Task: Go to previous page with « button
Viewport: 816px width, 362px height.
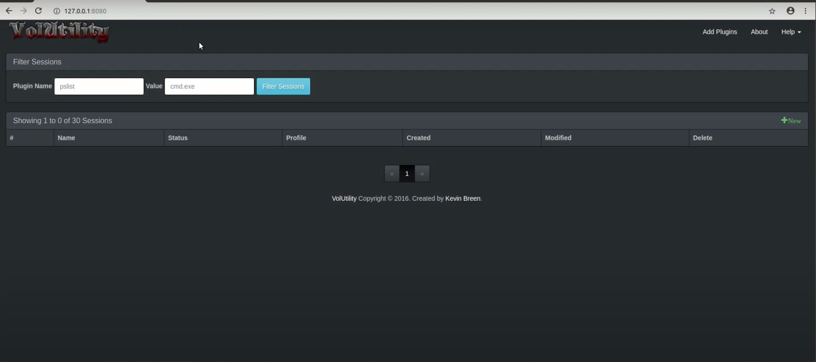Action: coord(392,174)
